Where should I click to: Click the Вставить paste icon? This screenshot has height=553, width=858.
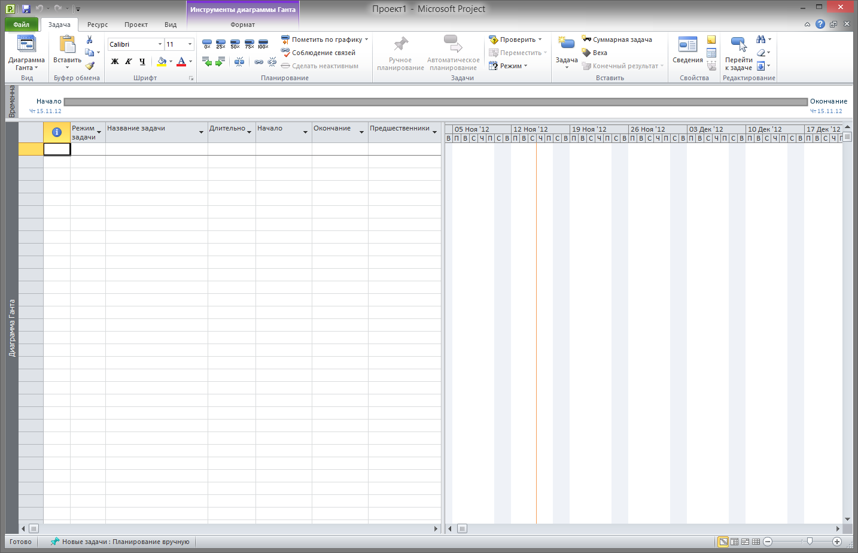click(x=67, y=44)
